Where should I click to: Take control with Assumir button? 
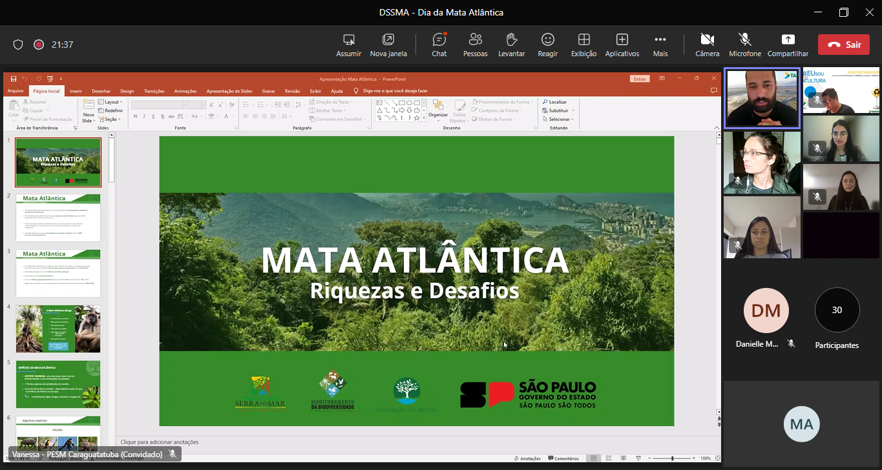tap(349, 45)
